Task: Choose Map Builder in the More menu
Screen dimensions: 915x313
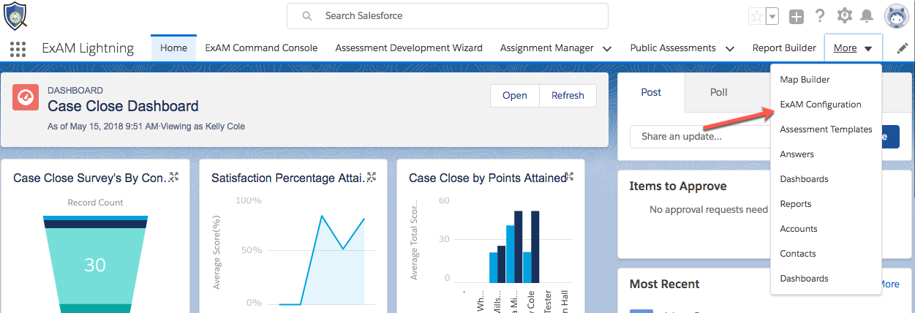Action: click(x=805, y=80)
